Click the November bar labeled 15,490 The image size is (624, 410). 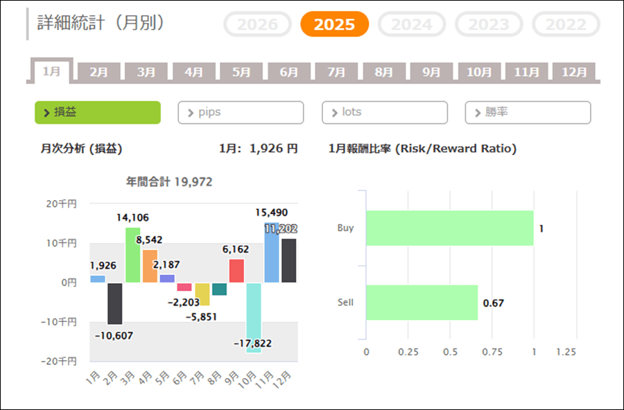(272, 253)
